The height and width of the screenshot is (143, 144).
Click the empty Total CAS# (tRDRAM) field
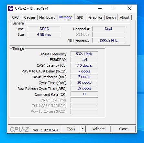pos(84,106)
